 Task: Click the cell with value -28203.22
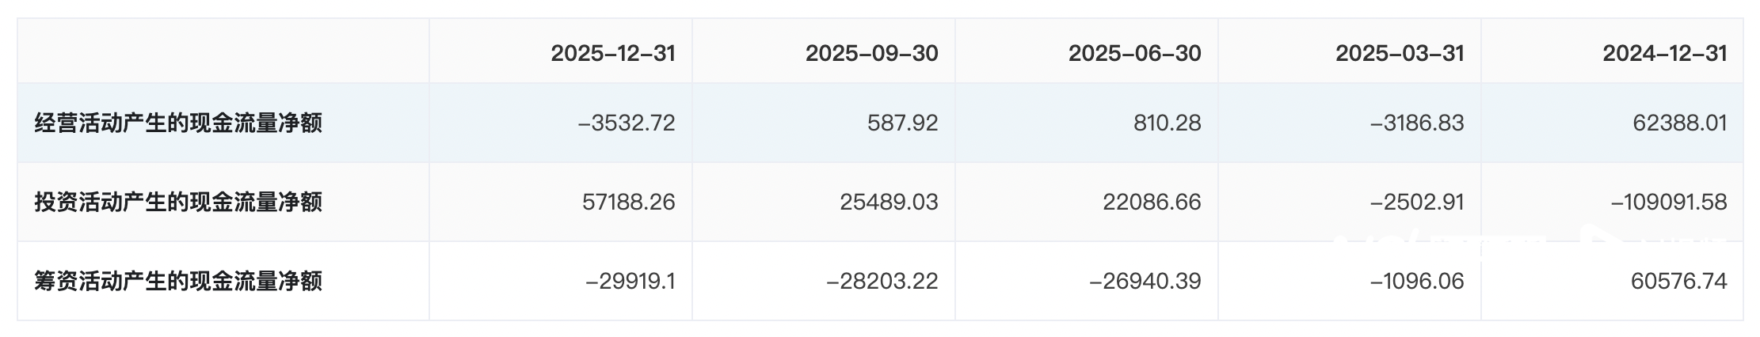point(882,282)
